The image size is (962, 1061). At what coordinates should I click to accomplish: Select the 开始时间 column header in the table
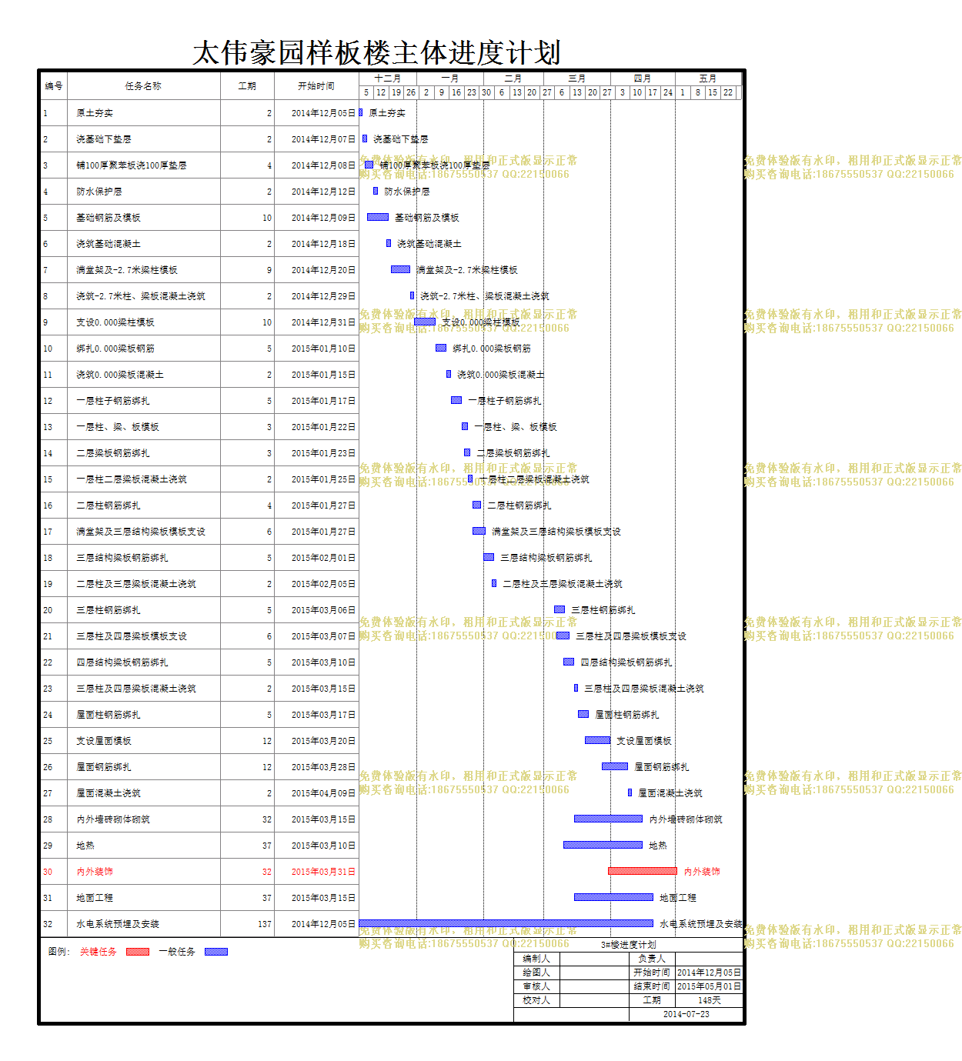(316, 86)
